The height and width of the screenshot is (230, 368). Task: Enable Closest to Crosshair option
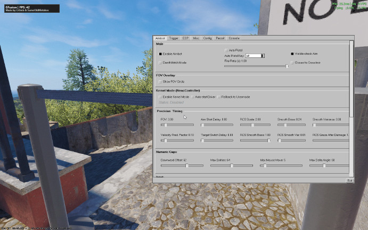tap(292, 63)
